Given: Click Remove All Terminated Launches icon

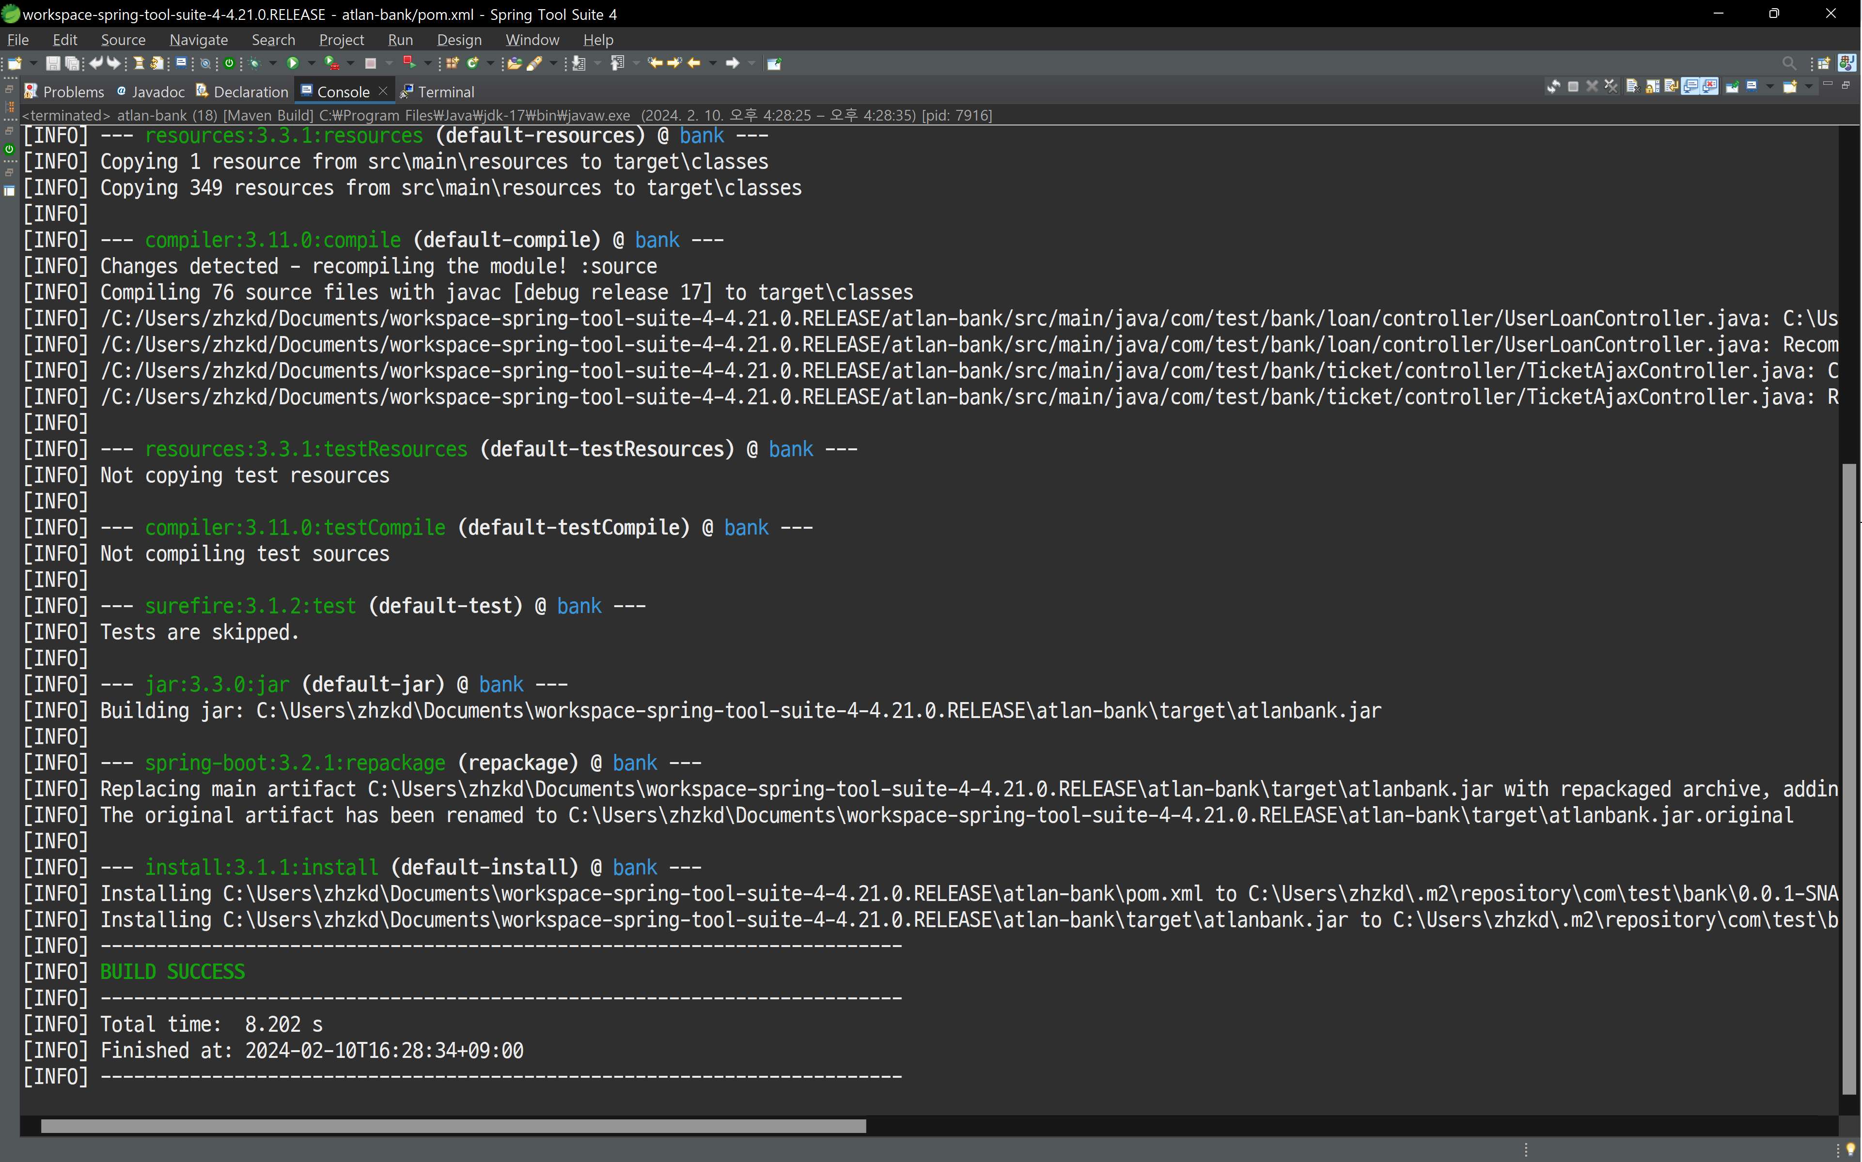Looking at the screenshot, I should [x=1612, y=86].
